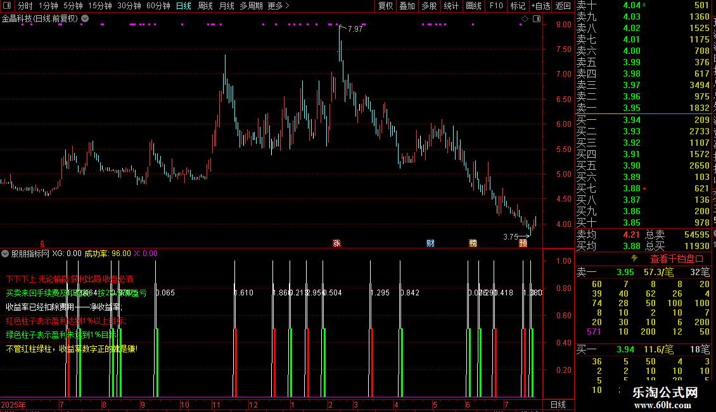
Task: Click the 卖十 ask price 4.04
Action: (632, 6)
